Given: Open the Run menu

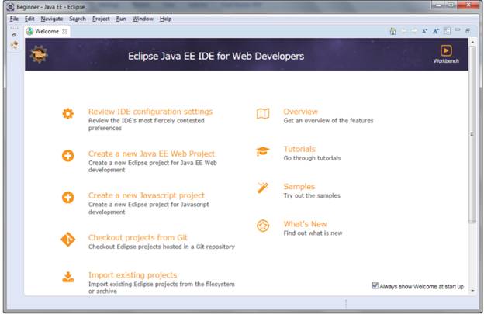Looking at the screenshot, I should (x=121, y=19).
